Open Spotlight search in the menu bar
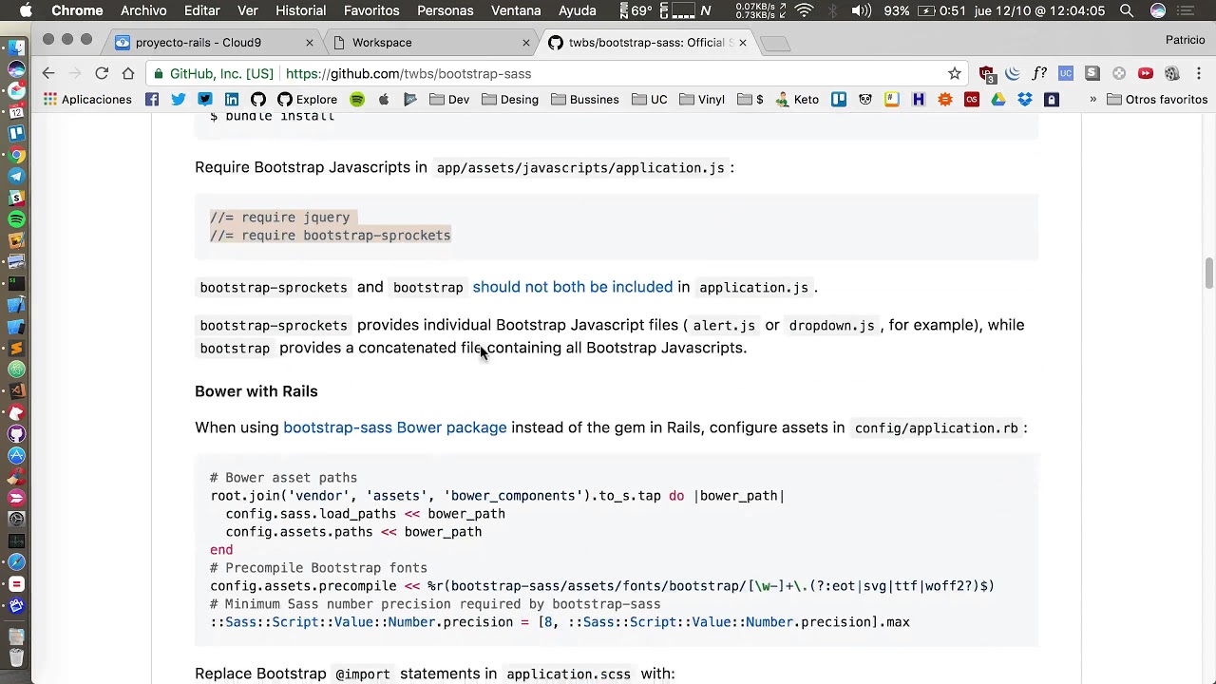The image size is (1216, 684). point(1127,10)
